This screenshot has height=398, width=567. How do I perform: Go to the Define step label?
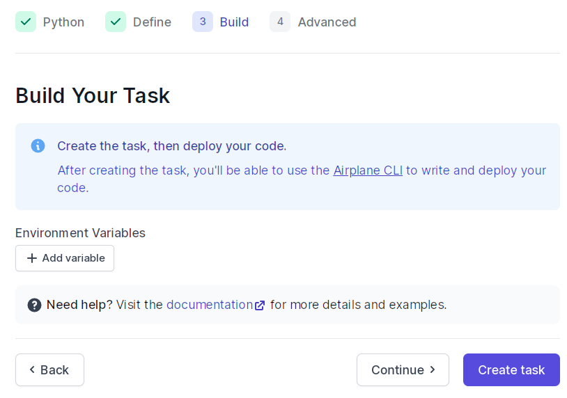pyautogui.click(x=153, y=22)
